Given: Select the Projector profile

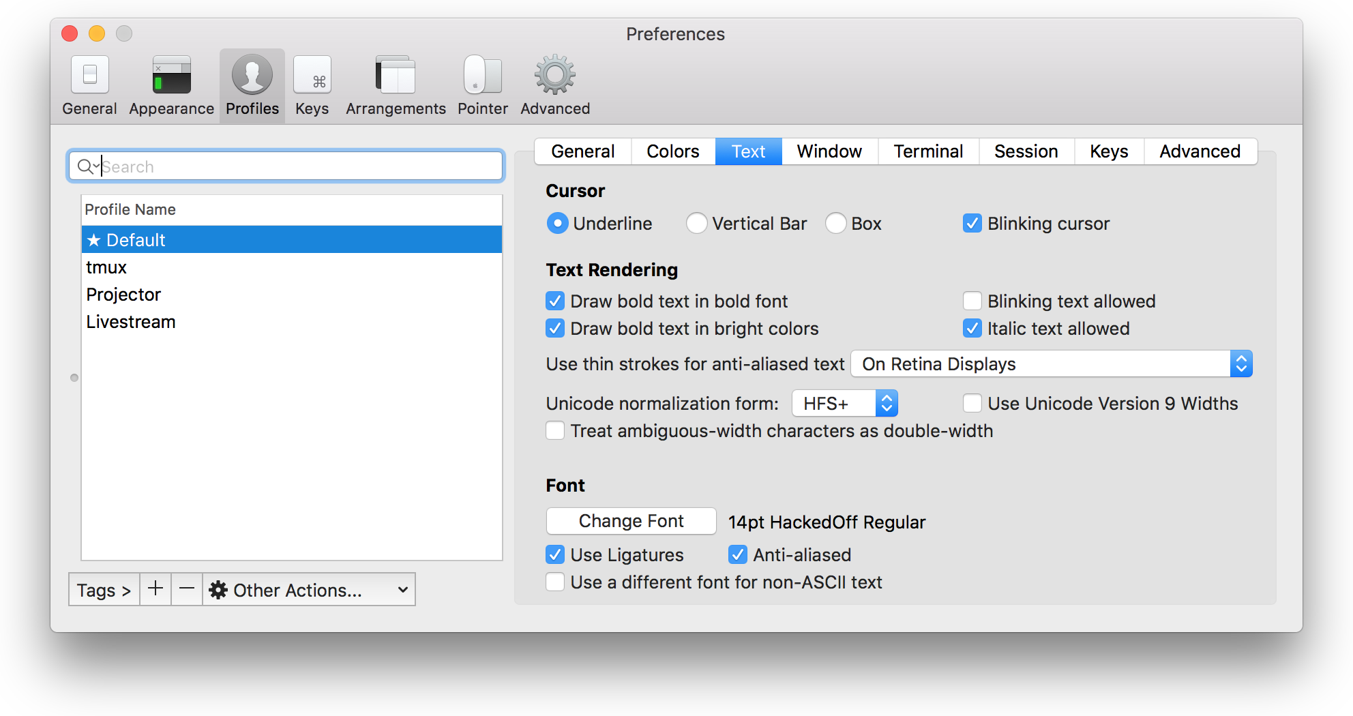Looking at the screenshot, I should click(x=292, y=295).
